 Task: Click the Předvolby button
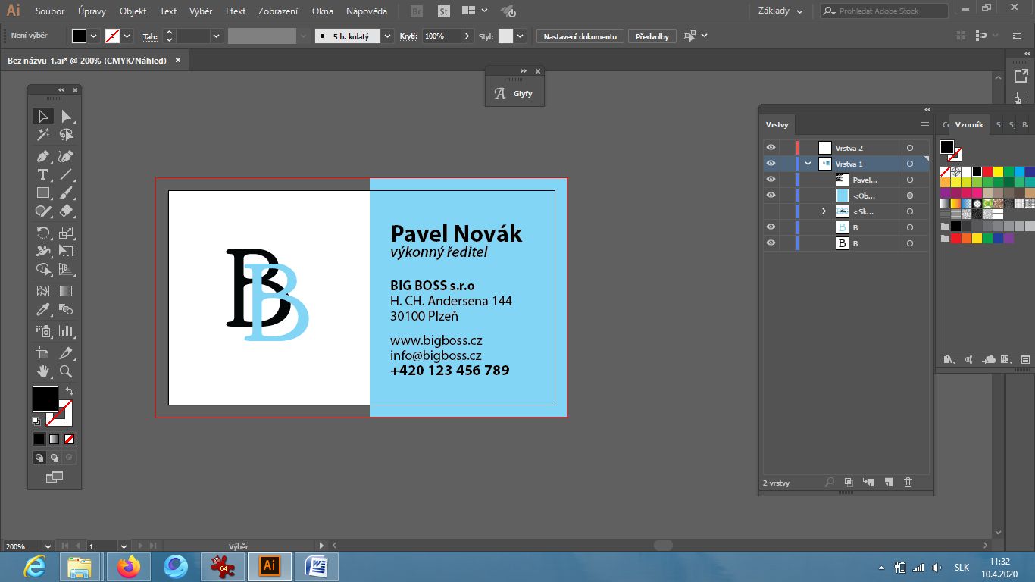point(652,36)
